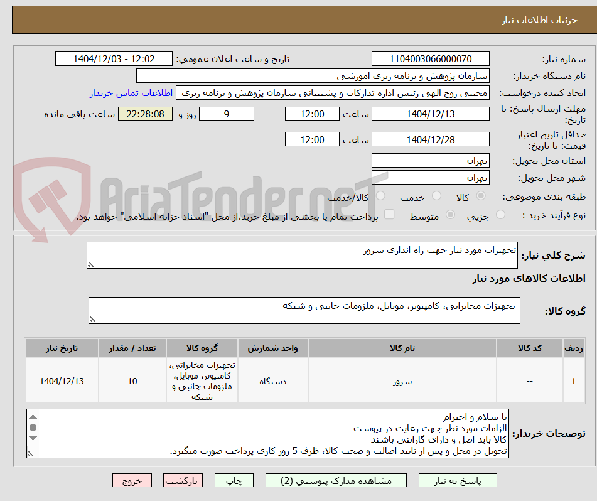
Task: Click the response deadline date 1404/12/13 field
Action: [430, 114]
